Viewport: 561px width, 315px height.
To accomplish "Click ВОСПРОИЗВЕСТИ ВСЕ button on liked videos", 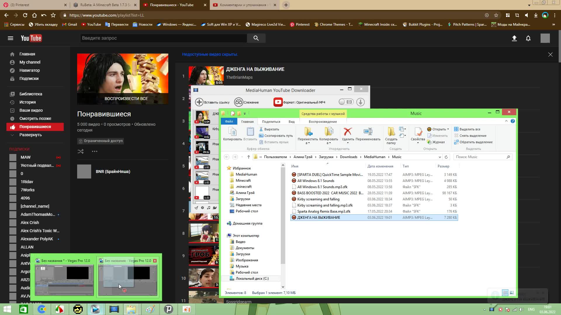I will 122,99.
